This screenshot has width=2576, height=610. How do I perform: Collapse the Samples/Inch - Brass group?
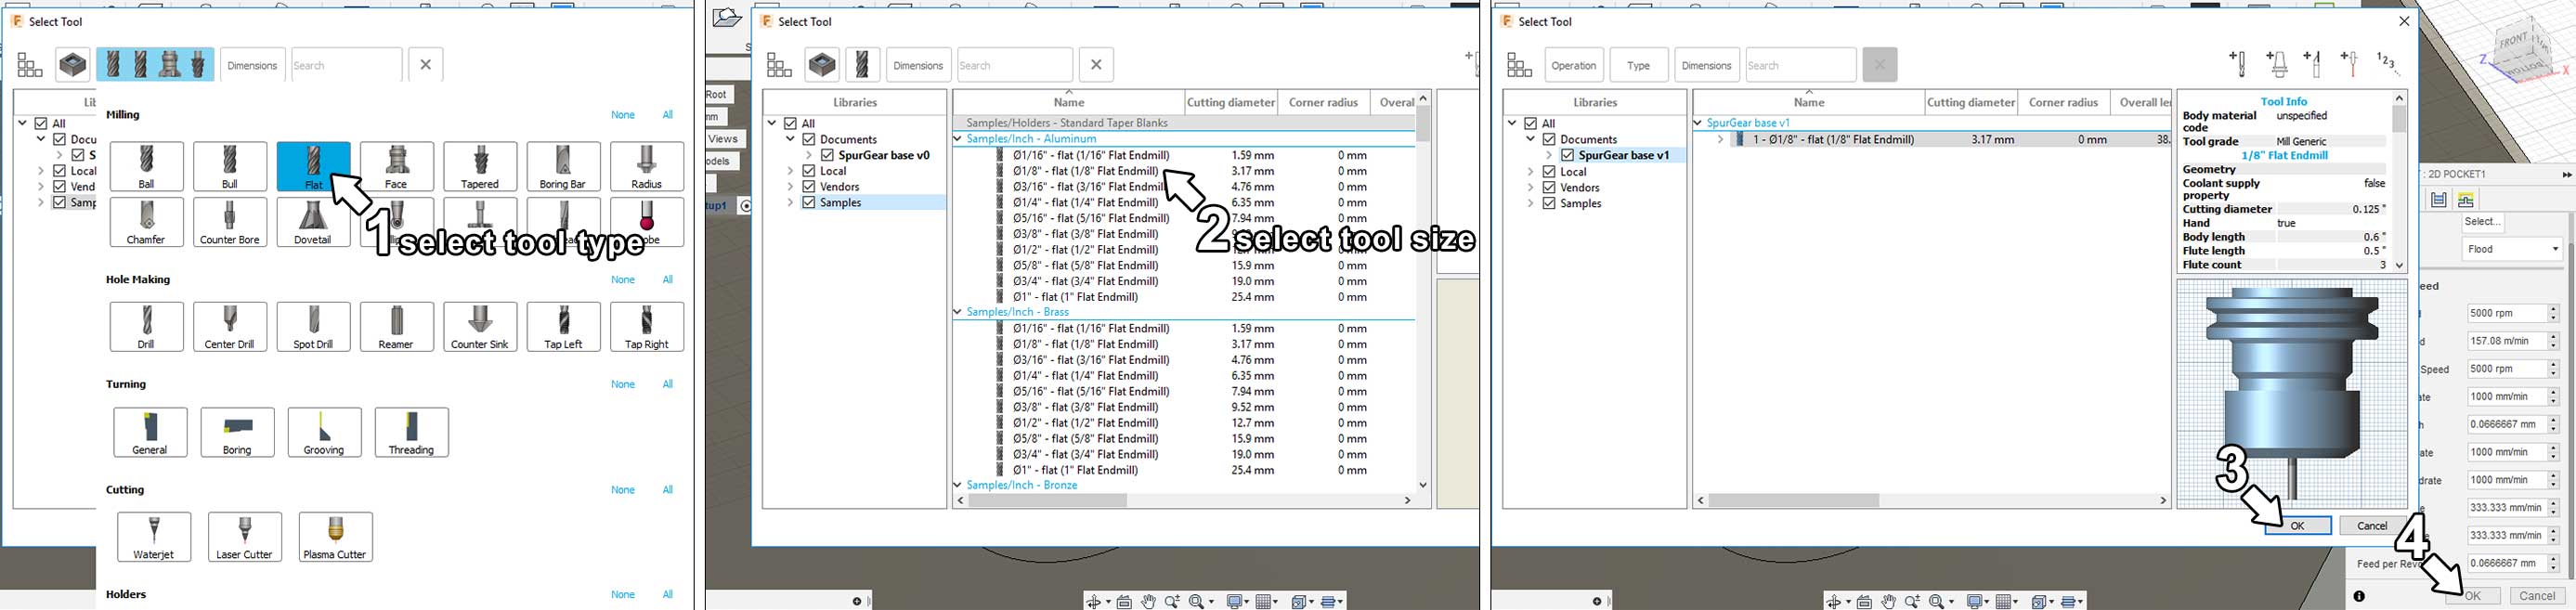[958, 312]
